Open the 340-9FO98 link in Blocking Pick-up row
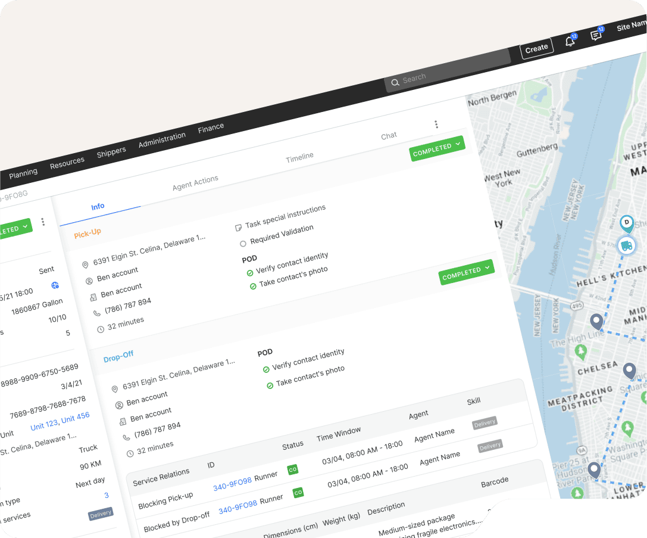The image size is (647, 538). [232, 484]
